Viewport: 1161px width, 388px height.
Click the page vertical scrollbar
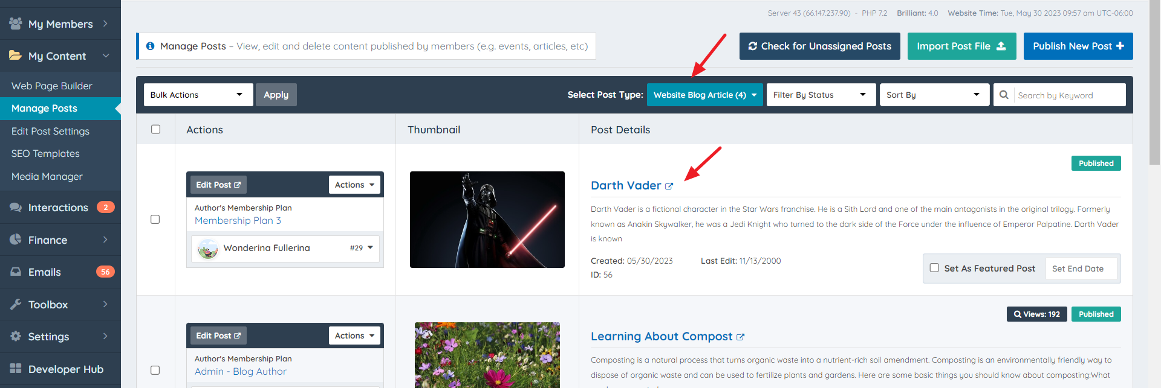[1156, 81]
